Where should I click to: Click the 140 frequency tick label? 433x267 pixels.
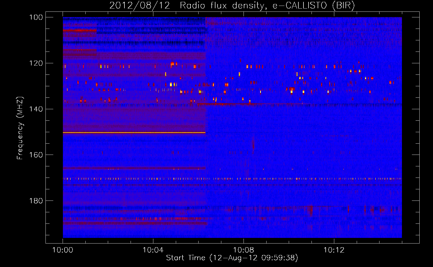36,109
